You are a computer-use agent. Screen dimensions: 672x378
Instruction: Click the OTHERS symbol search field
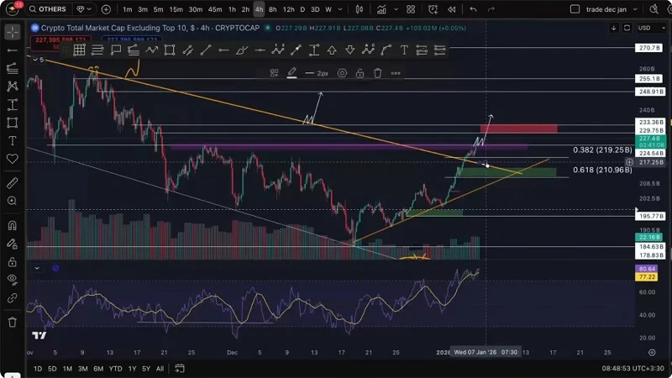tap(49, 9)
